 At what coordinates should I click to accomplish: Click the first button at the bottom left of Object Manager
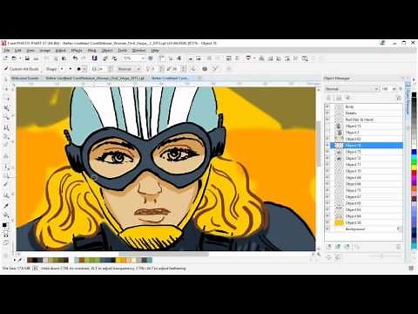pyautogui.click(x=329, y=247)
